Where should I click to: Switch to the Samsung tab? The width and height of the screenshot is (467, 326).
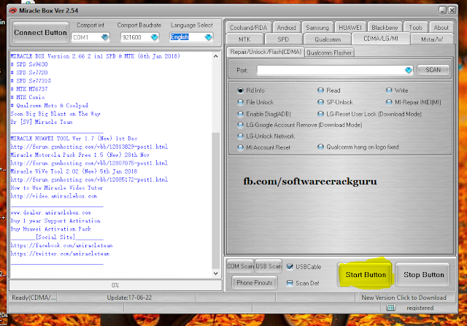point(317,28)
